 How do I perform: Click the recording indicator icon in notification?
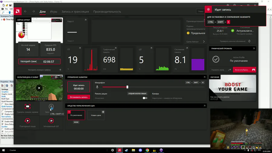208,9
